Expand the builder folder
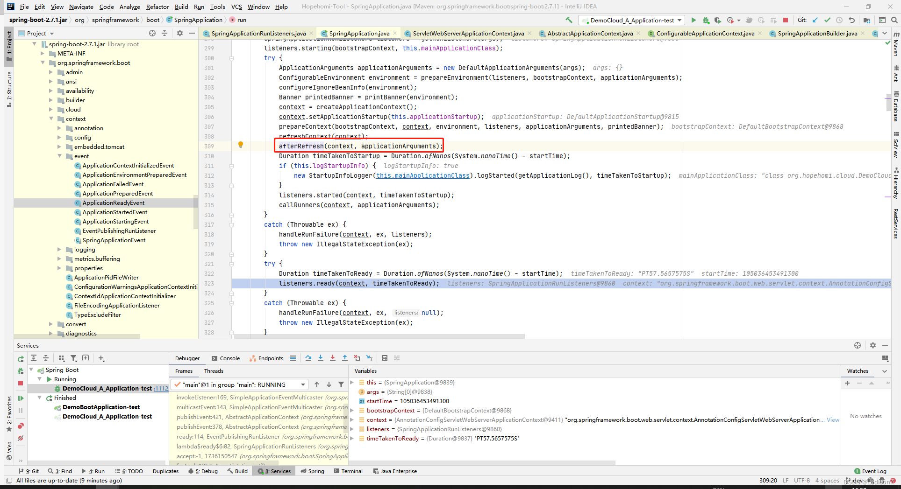 [x=51, y=100]
